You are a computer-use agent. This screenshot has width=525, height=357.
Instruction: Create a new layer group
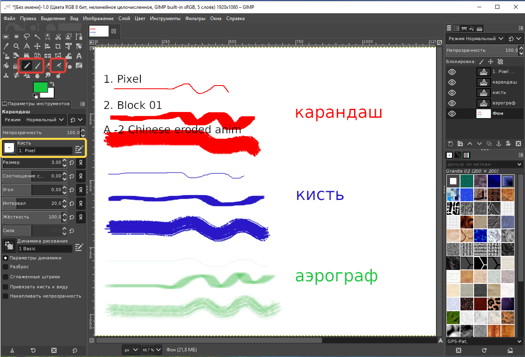coord(460,143)
